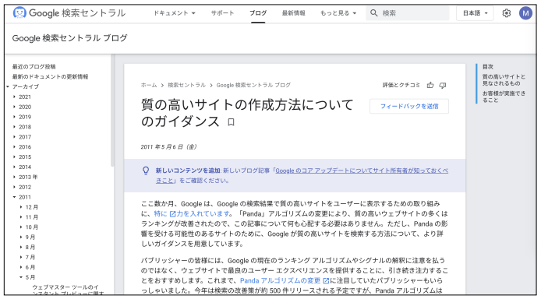
Task: Click the Google 検索セントラル ブログ page heading
Action: point(69,38)
